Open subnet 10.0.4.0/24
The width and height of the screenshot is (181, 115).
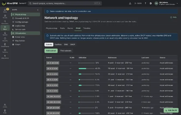point(52,85)
